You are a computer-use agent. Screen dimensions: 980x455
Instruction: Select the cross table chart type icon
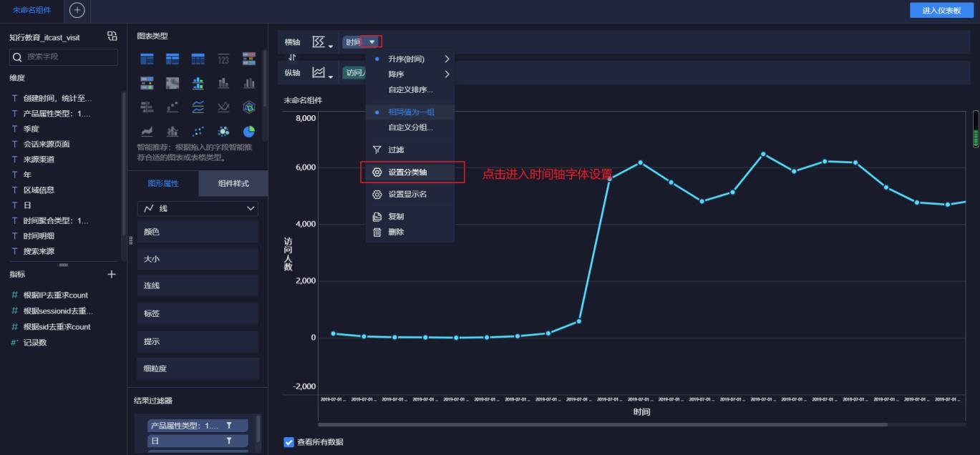coord(173,59)
